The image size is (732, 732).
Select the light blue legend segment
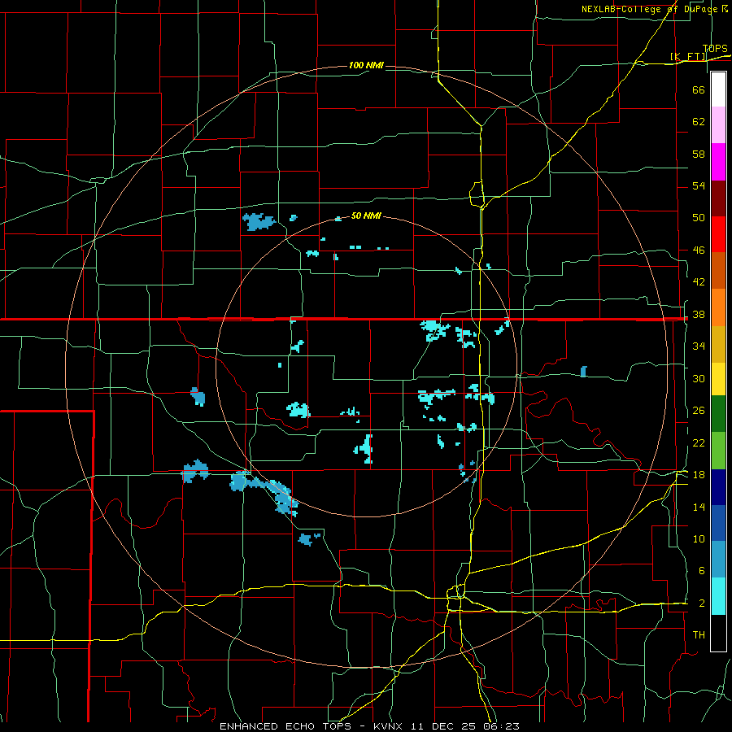[718, 560]
